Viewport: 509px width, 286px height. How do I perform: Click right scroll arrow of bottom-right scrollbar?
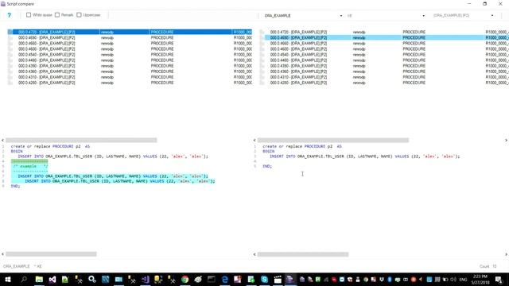tap(506, 254)
